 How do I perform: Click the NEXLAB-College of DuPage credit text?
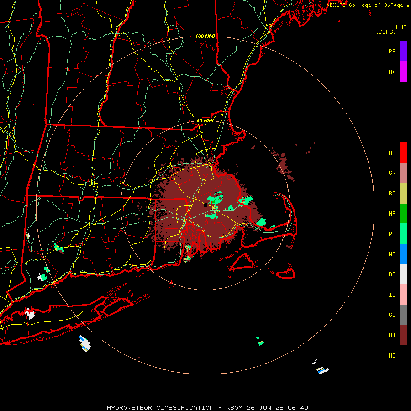click(x=365, y=5)
